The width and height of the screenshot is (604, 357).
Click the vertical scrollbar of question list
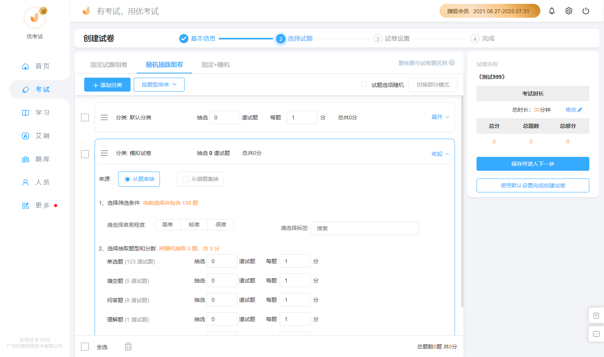tap(462, 201)
